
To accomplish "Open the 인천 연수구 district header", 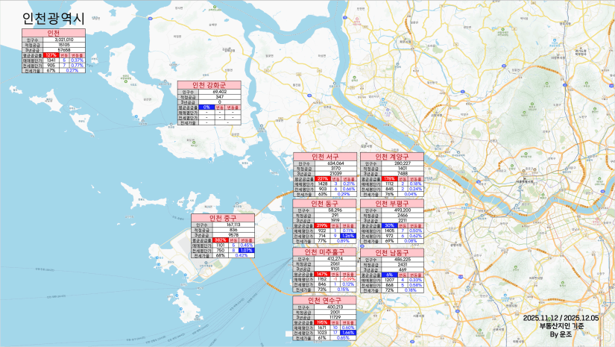I will coord(325,299).
